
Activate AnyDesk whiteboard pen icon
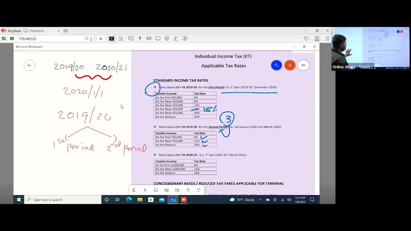[176, 38]
